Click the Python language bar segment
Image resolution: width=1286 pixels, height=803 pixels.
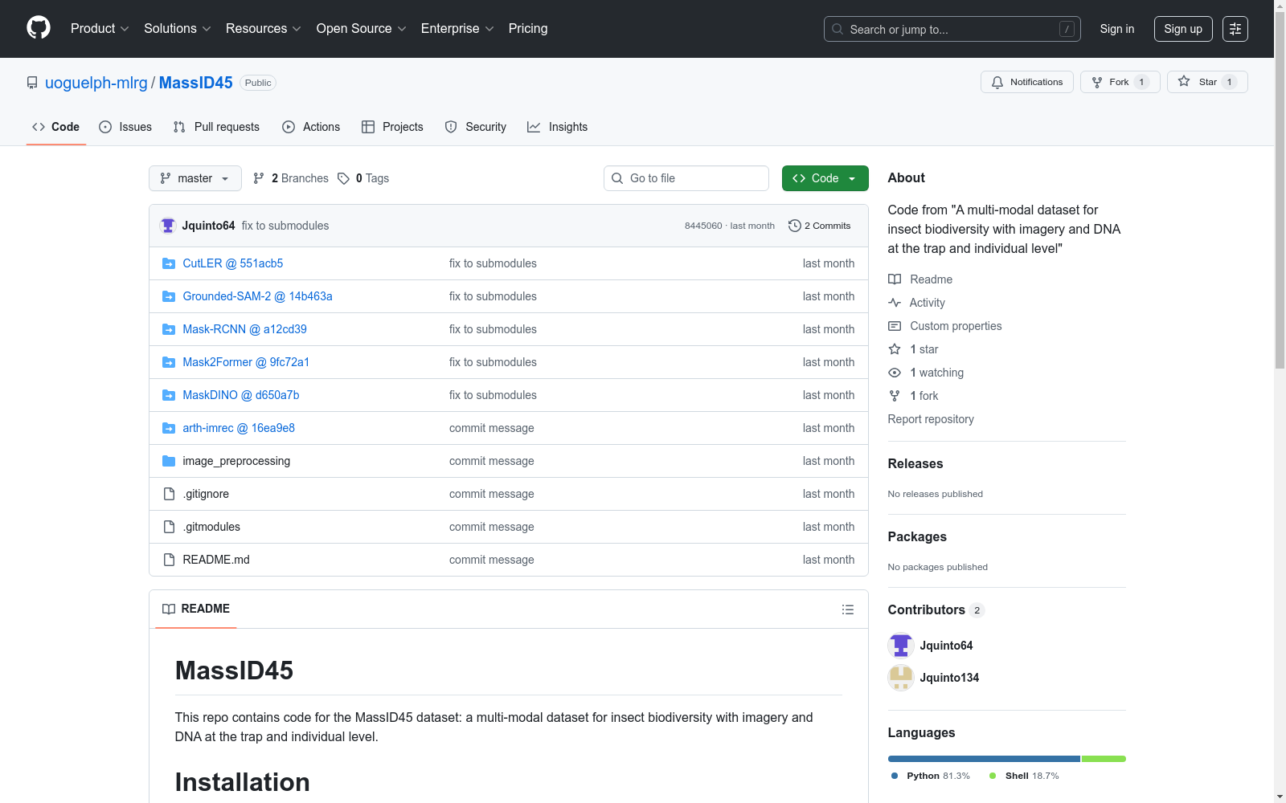point(984,759)
